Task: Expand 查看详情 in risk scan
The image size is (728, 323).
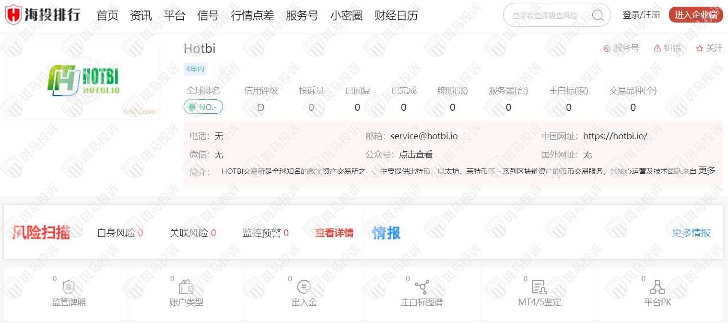Action: pos(334,233)
